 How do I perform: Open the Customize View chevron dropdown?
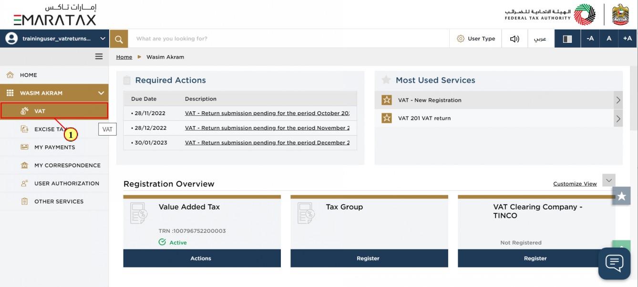609,180
